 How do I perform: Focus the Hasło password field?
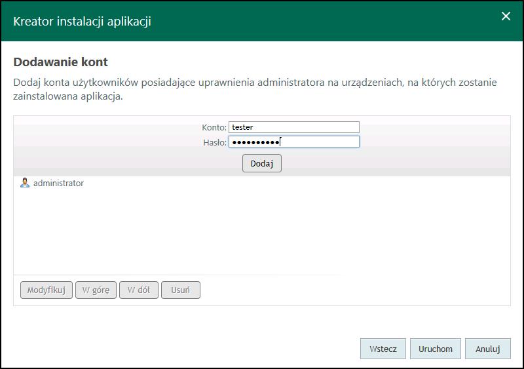click(294, 142)
